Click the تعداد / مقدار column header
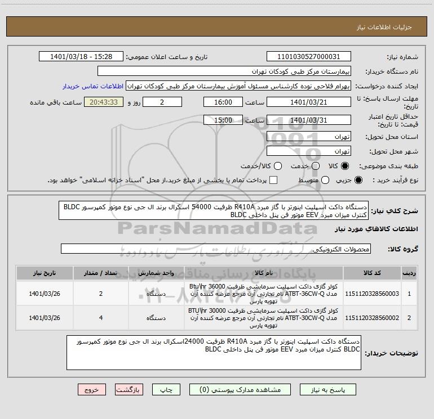 [x=101, y=273]
